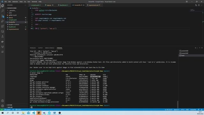Click the feedback icon in status bar
Image resolution: width=204 pixels, height=115 pixels.
(198, 110)
